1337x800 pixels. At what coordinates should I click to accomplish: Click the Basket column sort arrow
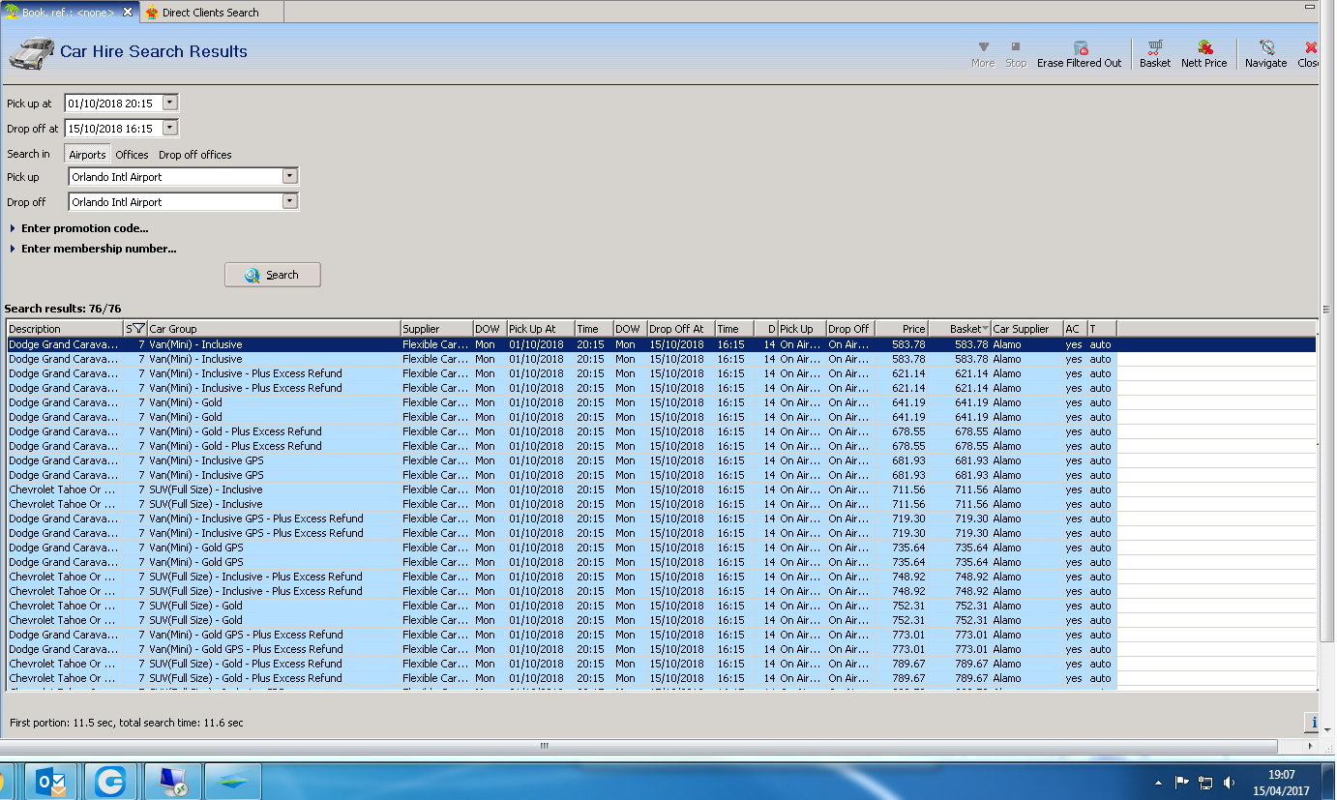[985, 329]
